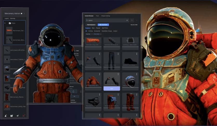Clear the Astro search text
This screenshot has height=126, width=217.
(x=127, y=20)
